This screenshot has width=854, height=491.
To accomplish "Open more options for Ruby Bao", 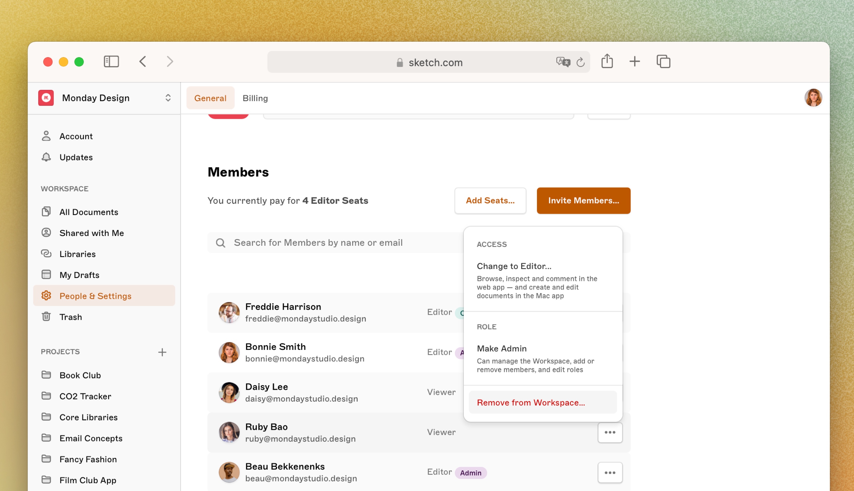I will pyautogui.click(x=610, y=432).
